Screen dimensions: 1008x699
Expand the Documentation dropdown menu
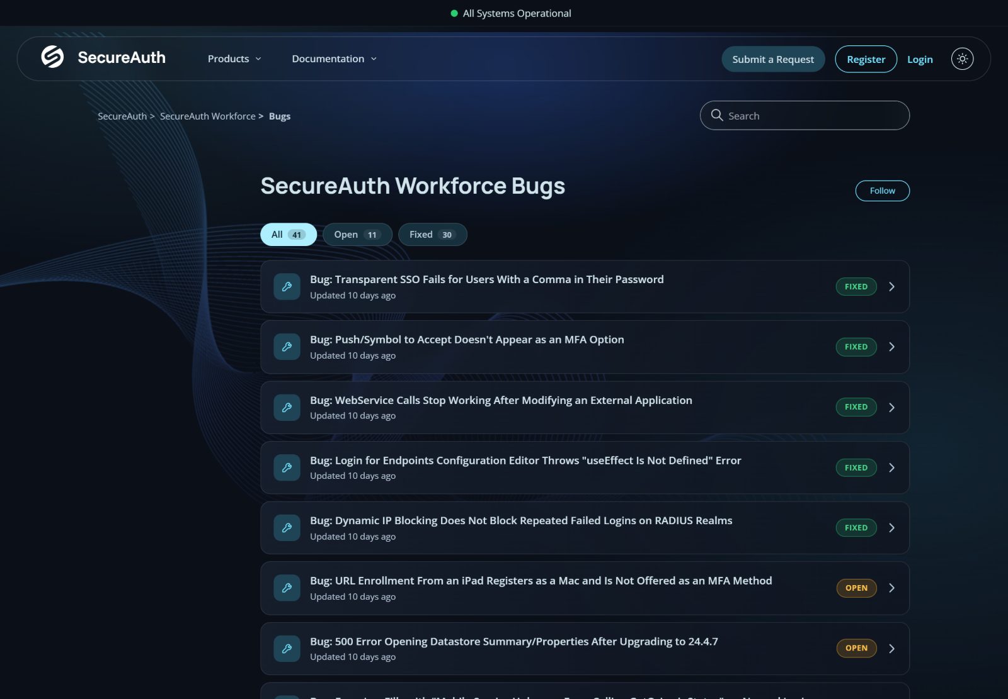point(334,59)
